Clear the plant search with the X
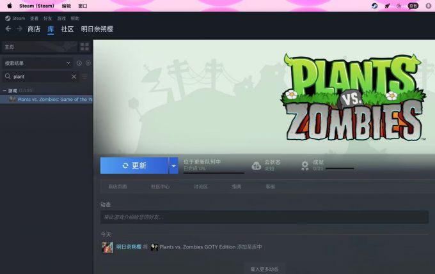Image resolution: width=435 pixels, height=274 pixels. pos(74,77)
